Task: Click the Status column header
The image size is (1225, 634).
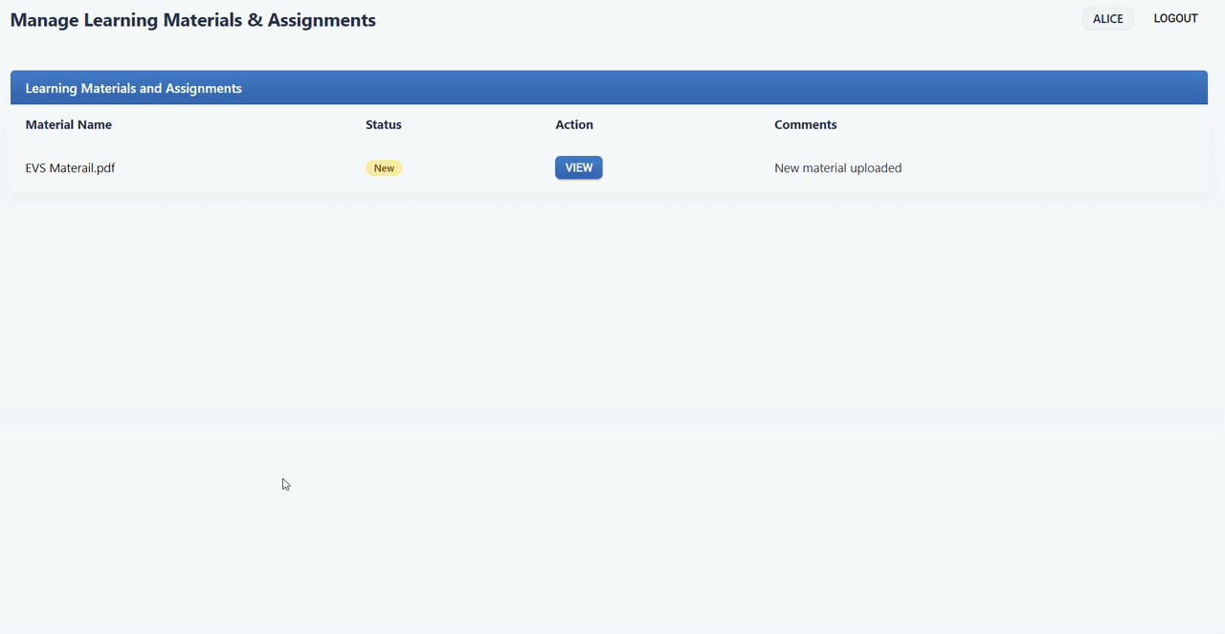Action: pyautogui.click(x=384, y=124)
